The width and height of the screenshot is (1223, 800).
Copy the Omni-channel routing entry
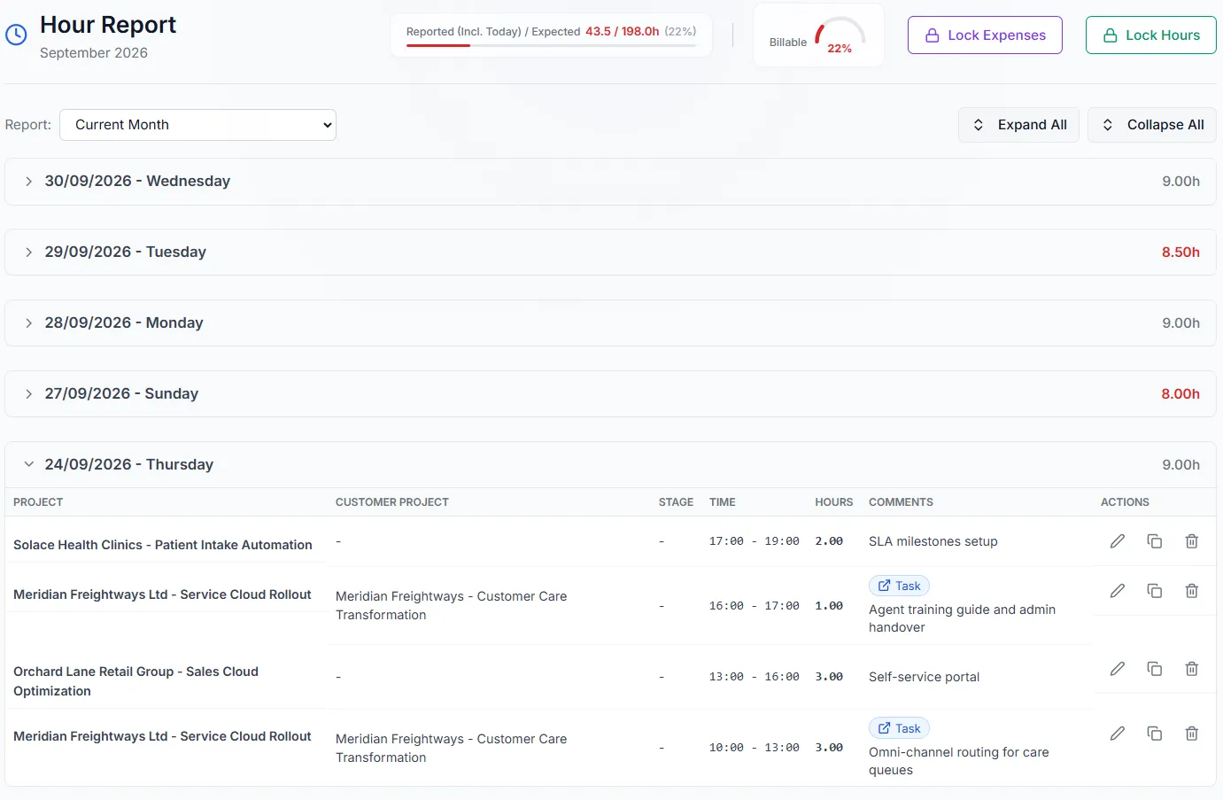pyautogui.click(x=1155, y=734)
